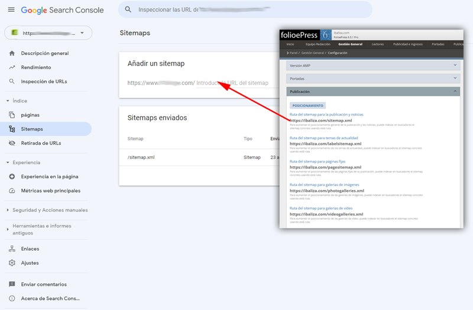Open Lectores tab in folioePress
Image resolution: width=473 pixels, height=310 pixels.
pos(378,44)
